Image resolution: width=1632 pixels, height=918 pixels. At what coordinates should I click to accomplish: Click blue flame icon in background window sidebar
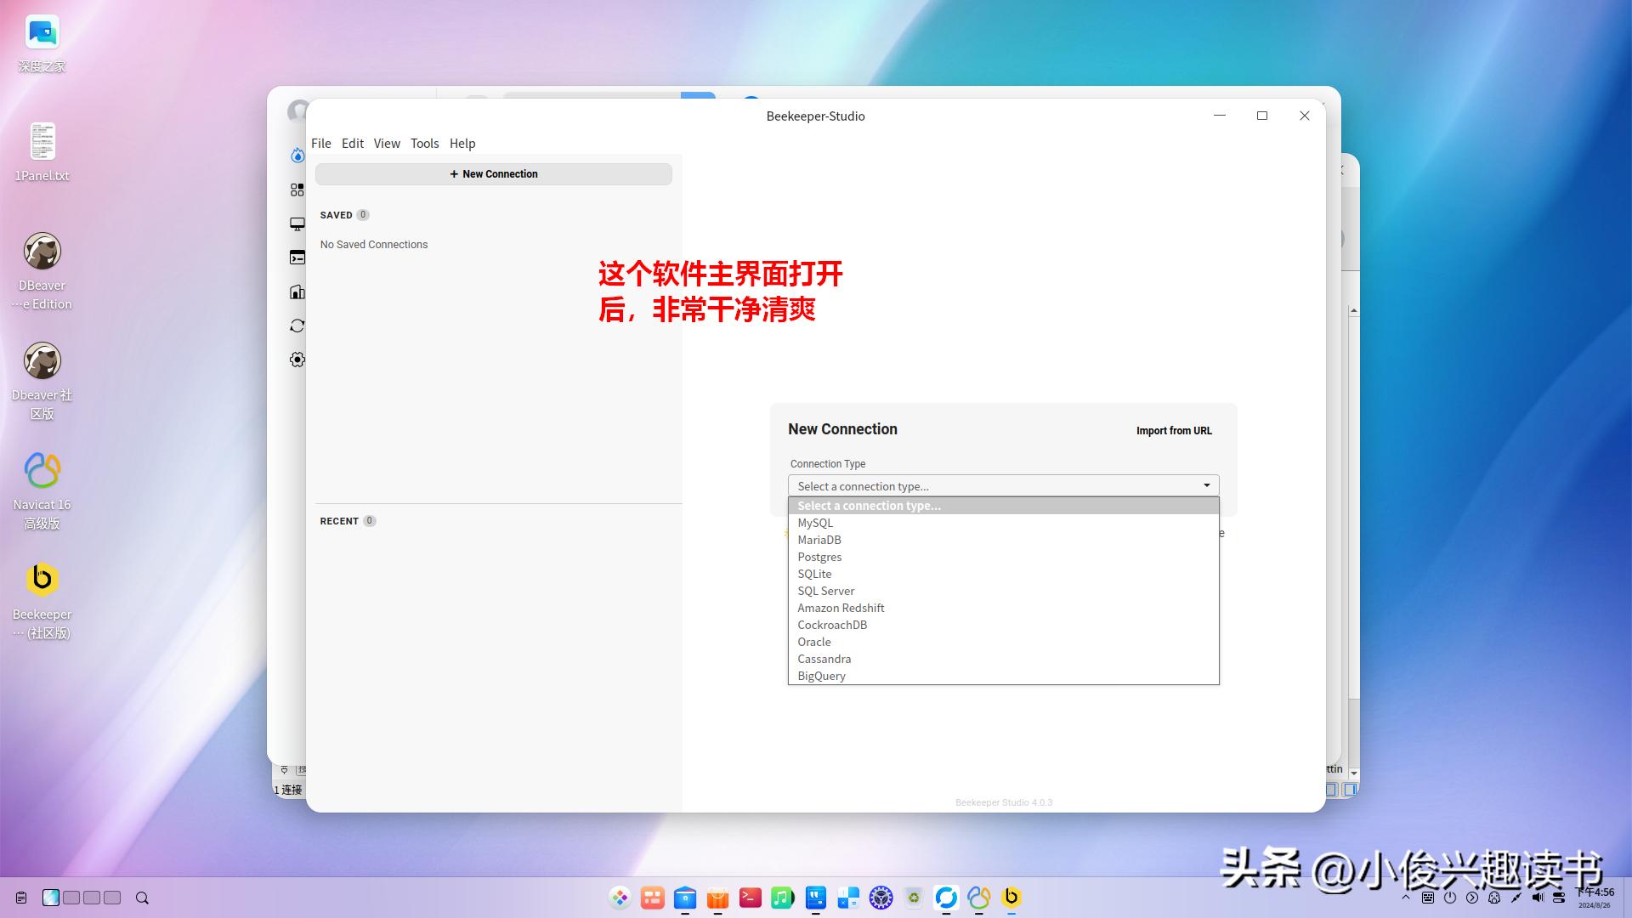(x=297, y=156)
